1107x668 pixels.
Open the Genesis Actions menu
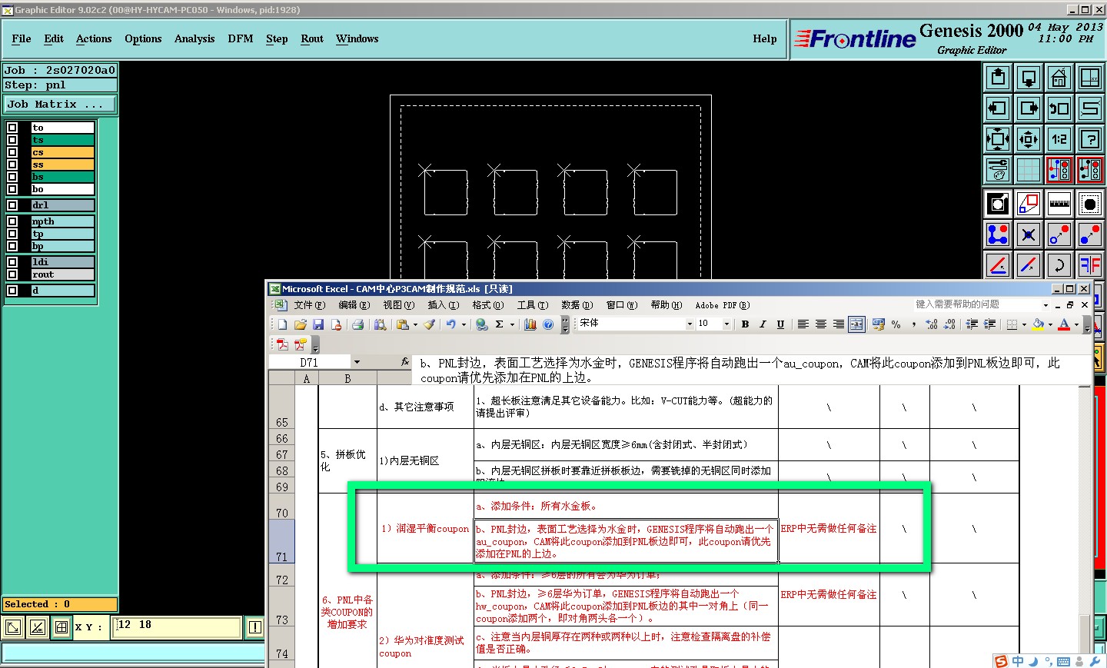click(94, 38)
